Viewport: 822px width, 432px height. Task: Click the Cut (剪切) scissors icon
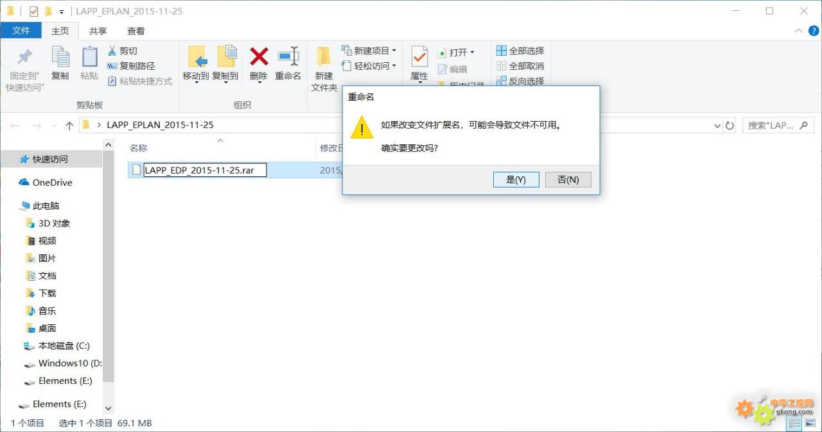[x=112, y=51]
